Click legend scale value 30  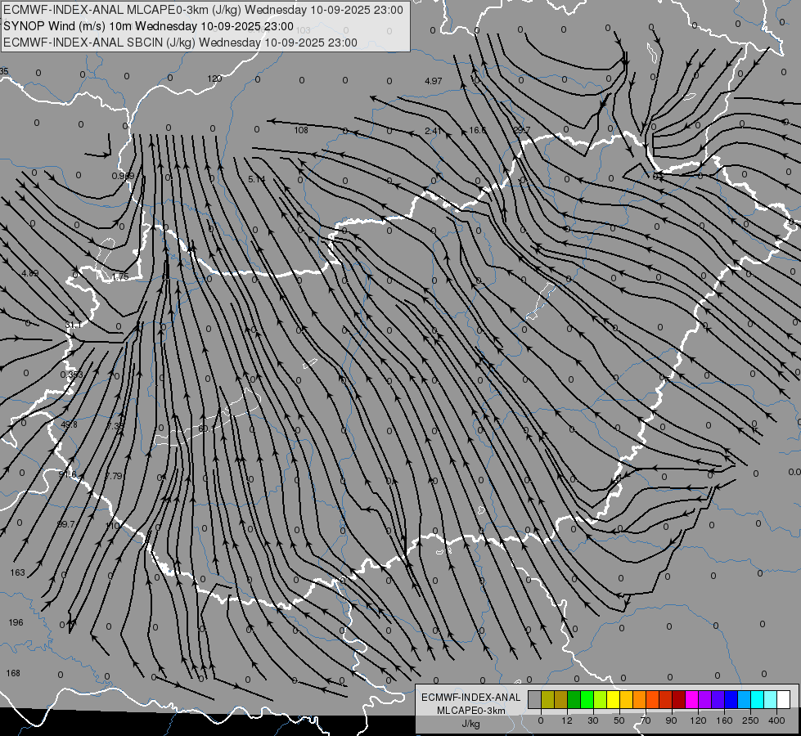pyautogui.click(x=593, y=720)
